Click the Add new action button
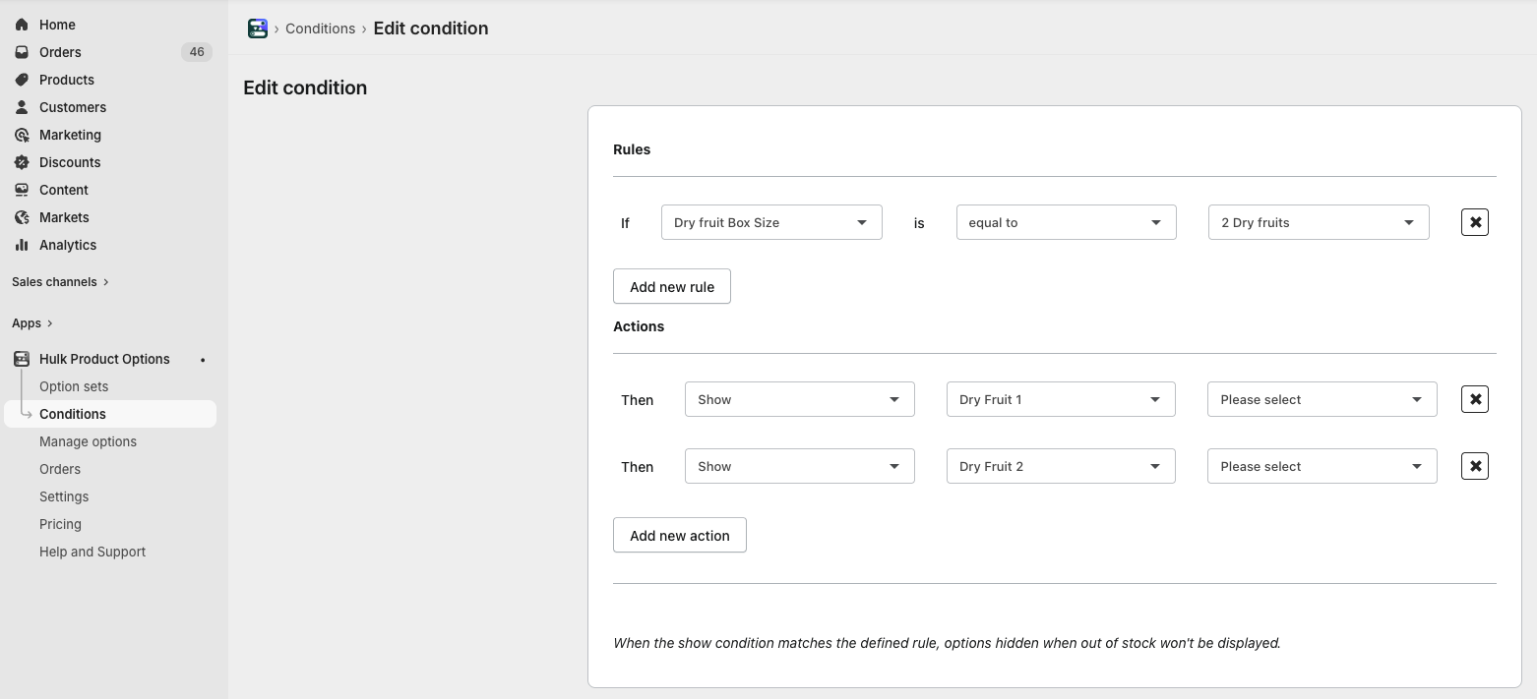The height and width of the screenshot is (699, 1537). click(x=679, y=535)
